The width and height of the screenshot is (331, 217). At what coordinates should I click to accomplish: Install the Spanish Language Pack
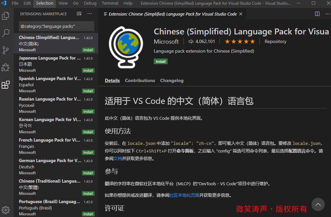click(88, 91)
